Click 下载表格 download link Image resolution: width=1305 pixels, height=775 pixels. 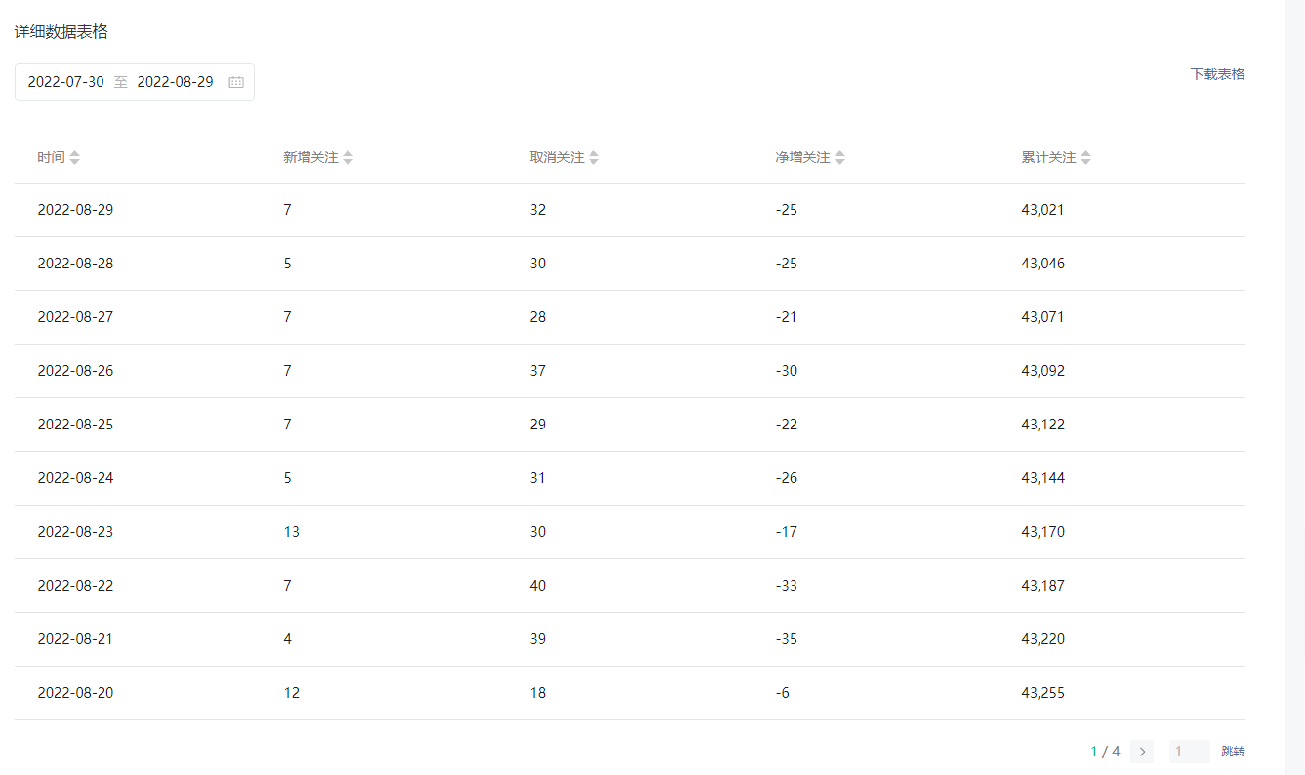pos(1217,74)
